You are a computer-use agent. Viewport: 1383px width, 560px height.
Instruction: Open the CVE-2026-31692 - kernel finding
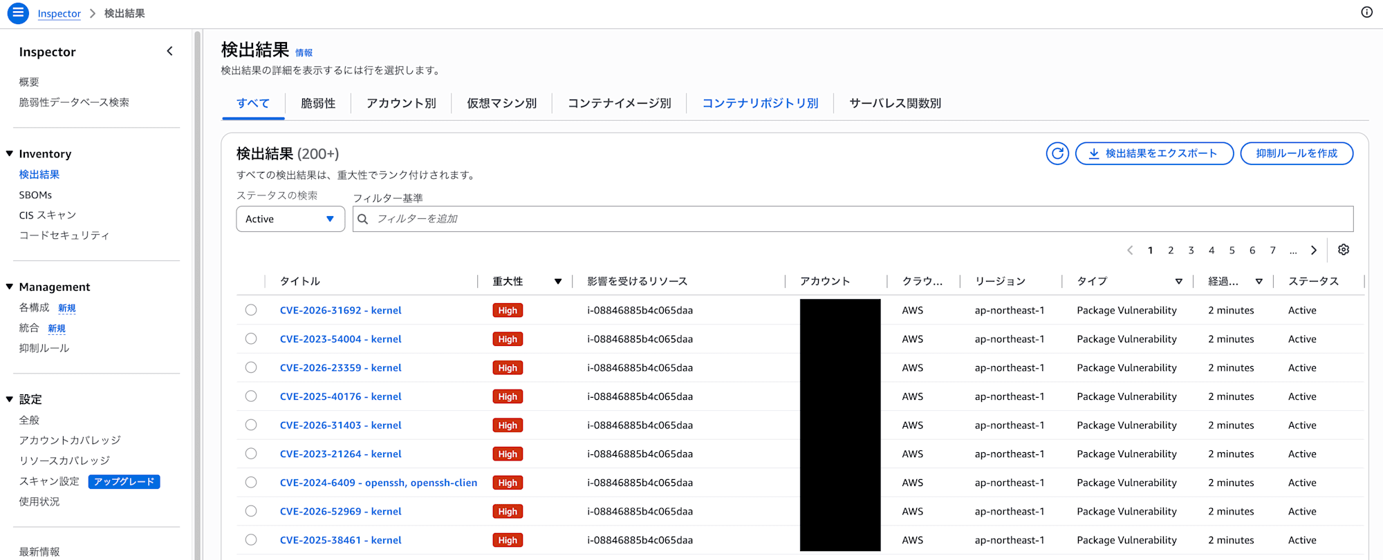click(x=341, y=310)
